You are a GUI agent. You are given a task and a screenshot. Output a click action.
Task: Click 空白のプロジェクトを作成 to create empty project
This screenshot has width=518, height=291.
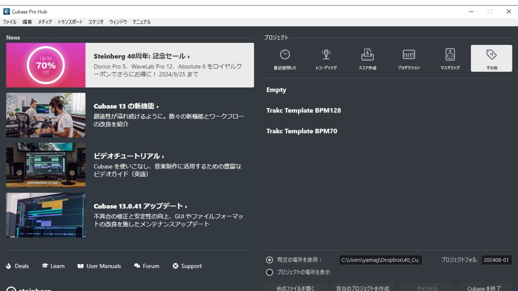363,288
